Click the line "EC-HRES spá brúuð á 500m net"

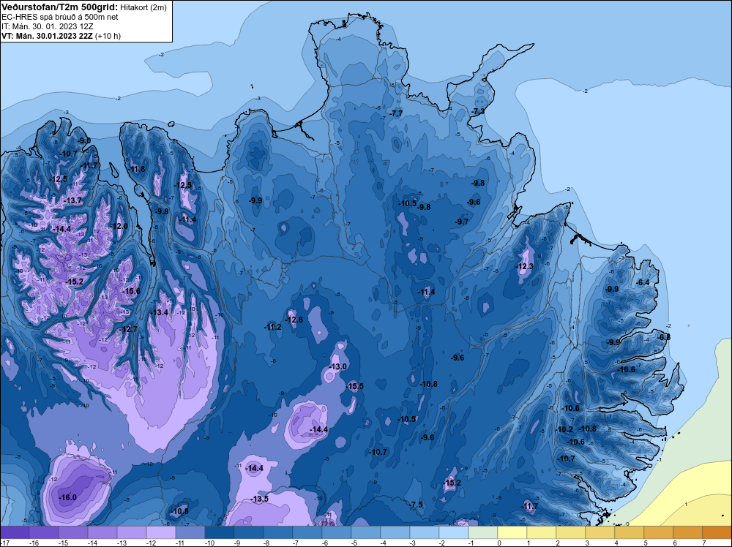pyautogui.click(x=59, y=17)
